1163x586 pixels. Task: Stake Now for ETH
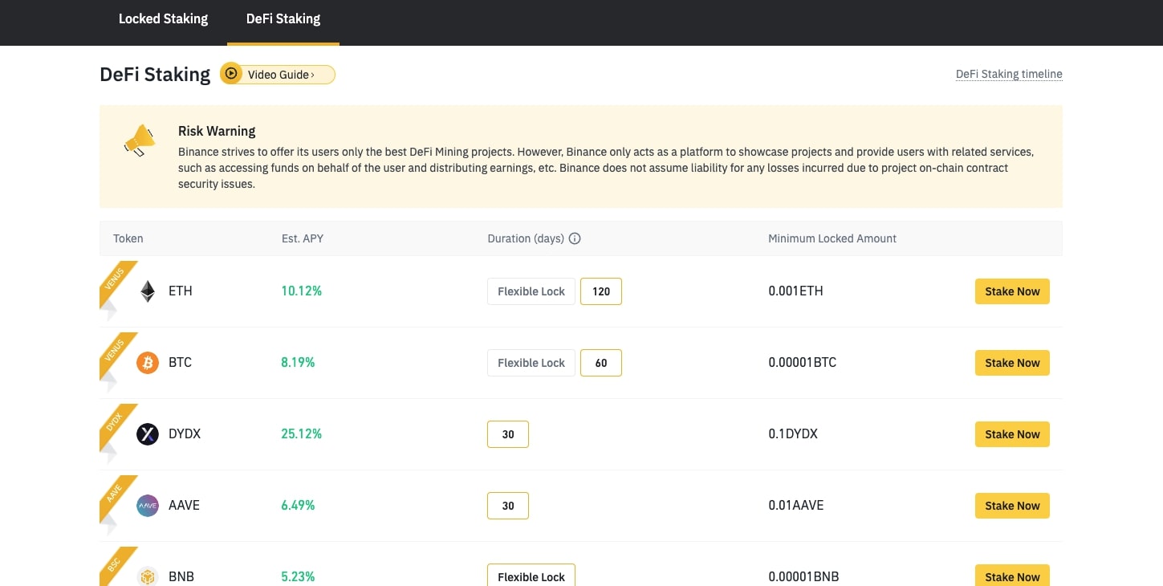coord(1012,291)
